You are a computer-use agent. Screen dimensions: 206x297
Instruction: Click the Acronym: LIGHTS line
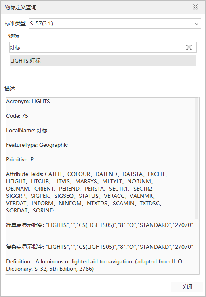28,101
